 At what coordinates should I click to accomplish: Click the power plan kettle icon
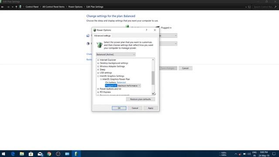tap(99, 44)
